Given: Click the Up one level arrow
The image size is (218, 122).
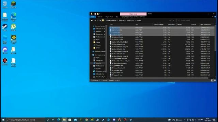Looking at the screenshot, I should [100, 20].
